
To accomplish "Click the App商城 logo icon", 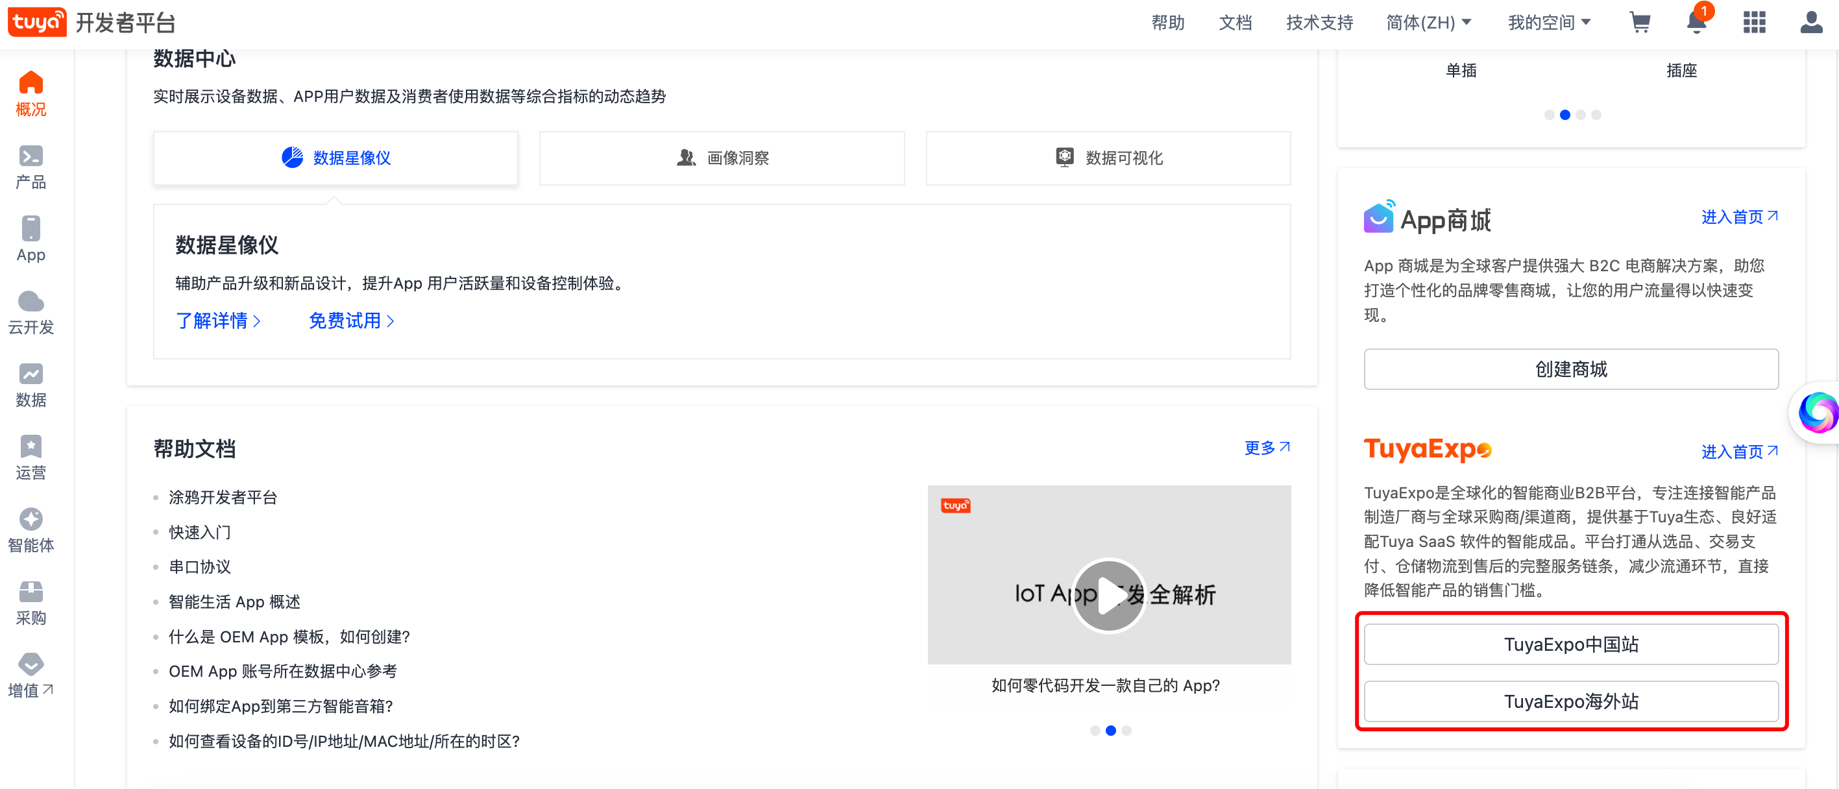I will coord(1378,216).
